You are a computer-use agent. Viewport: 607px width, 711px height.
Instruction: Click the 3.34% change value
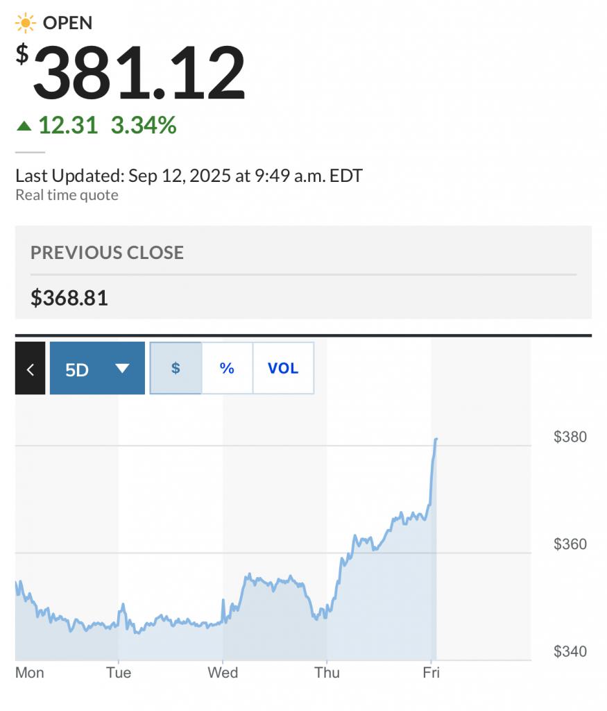(144, 125)
